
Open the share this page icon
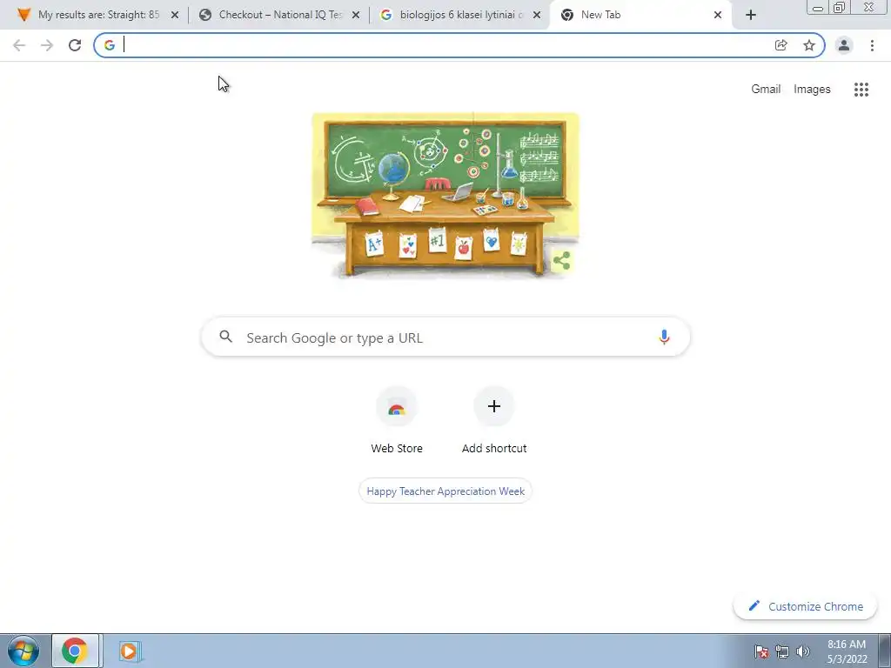pos(781,45)
